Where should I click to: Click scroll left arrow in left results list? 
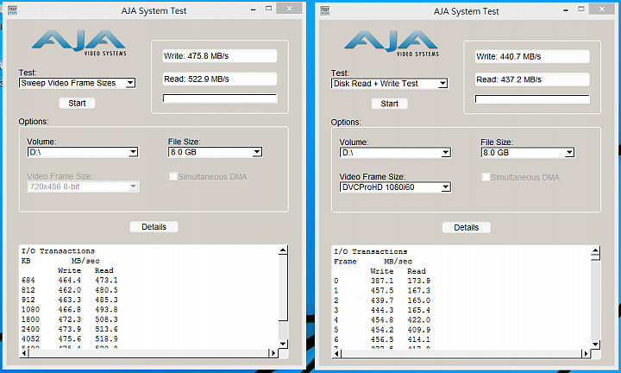coord(24,352)
